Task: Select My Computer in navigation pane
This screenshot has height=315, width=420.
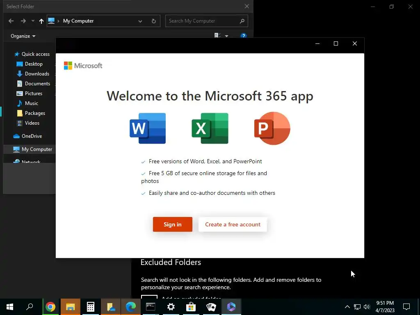Action: point(33,149)
